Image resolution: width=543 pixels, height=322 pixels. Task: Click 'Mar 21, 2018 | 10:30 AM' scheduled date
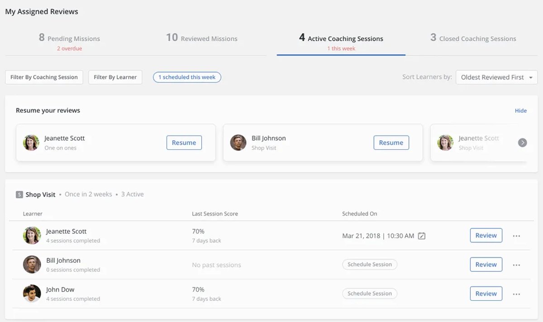[378, 236]
